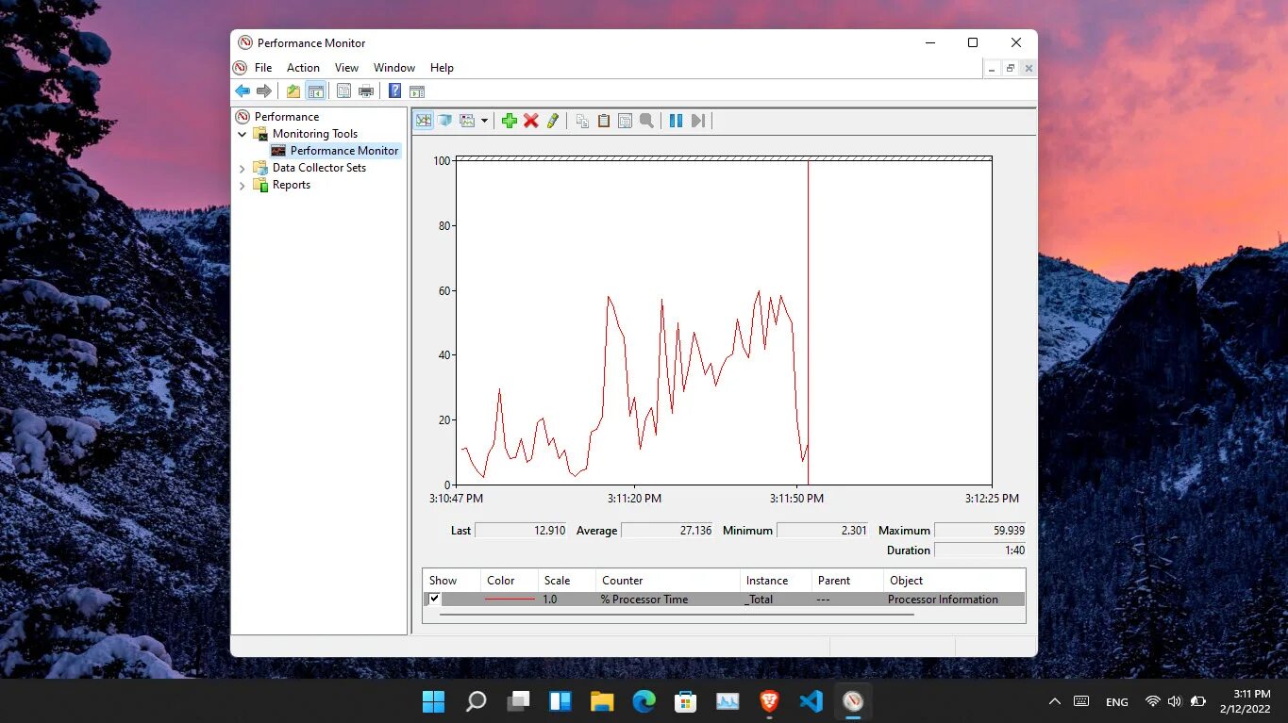Open the counter Properties icon
The height and width of the screenshot is (723, 1288).
(625, 121)
